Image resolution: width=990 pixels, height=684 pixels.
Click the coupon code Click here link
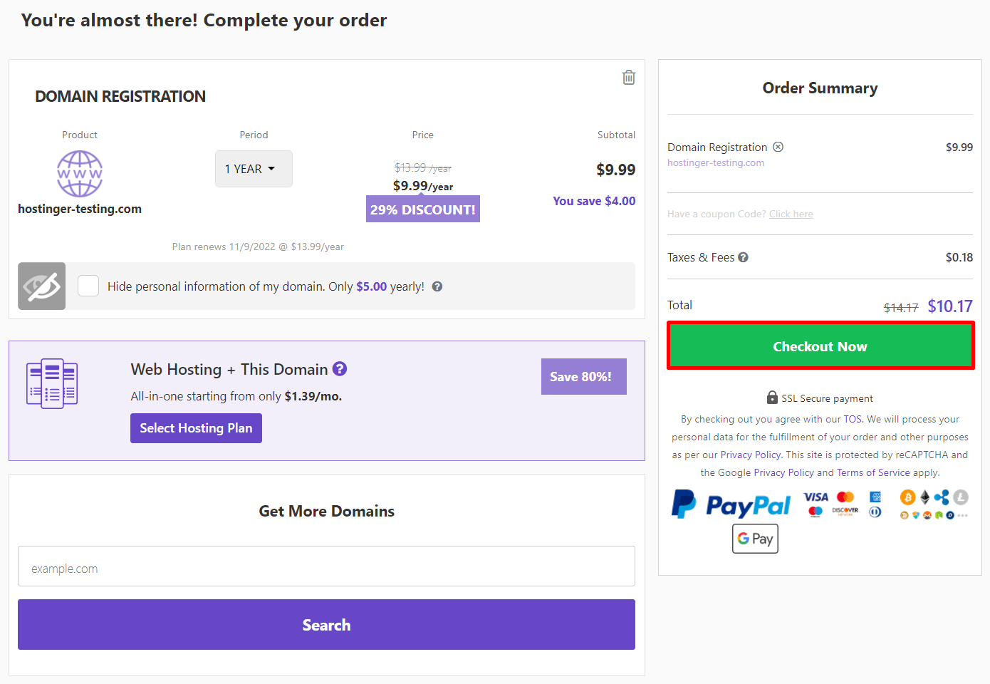tap(791, 214)
